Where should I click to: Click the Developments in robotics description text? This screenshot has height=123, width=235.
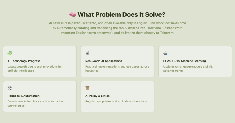(x=35, y=103)
